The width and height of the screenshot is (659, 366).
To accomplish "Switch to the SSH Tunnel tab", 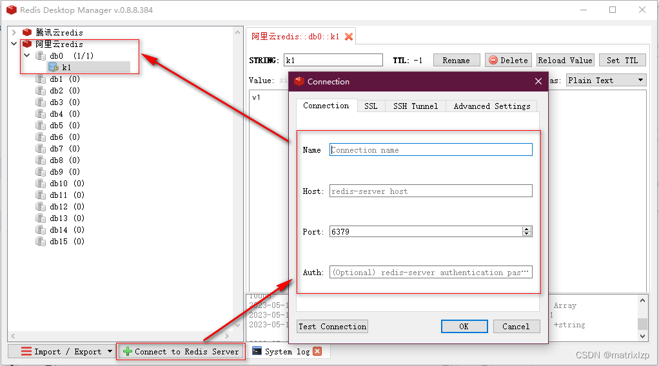I will (x=416, y=106).
